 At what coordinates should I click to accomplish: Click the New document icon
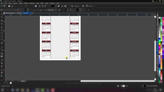pyautogui.click(x=2, y=6)
